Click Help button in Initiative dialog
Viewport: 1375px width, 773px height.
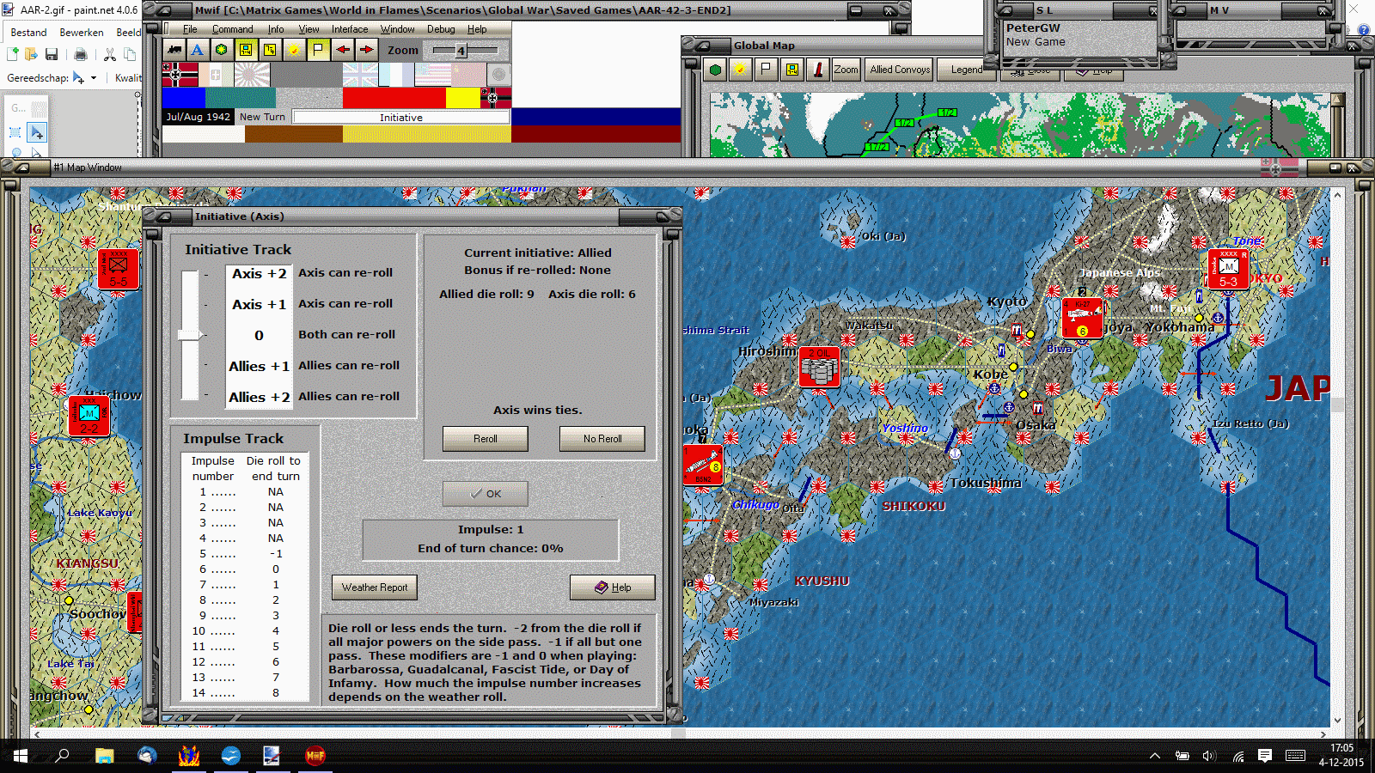613,587
